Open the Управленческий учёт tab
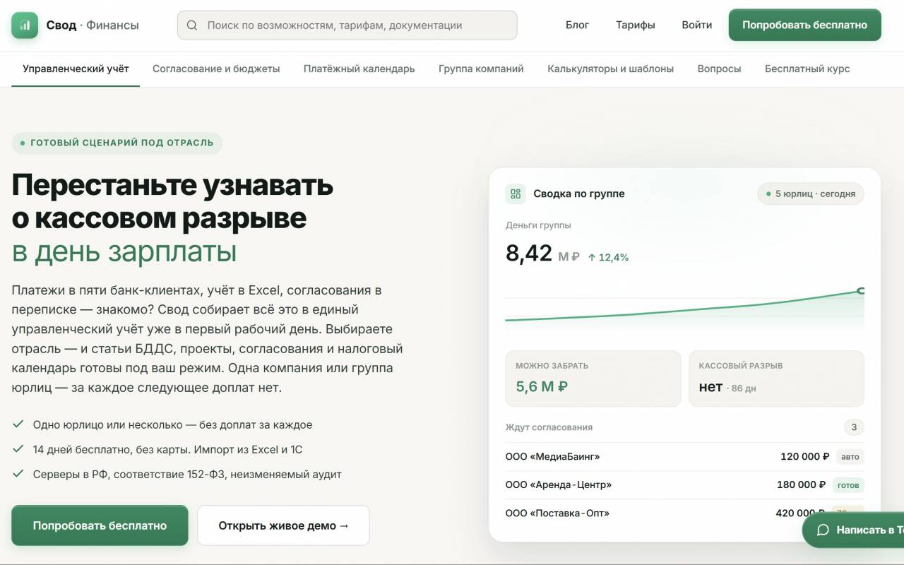Image resolution: width=904 pixels, height=565 pixels. click(x=76, y=69)
